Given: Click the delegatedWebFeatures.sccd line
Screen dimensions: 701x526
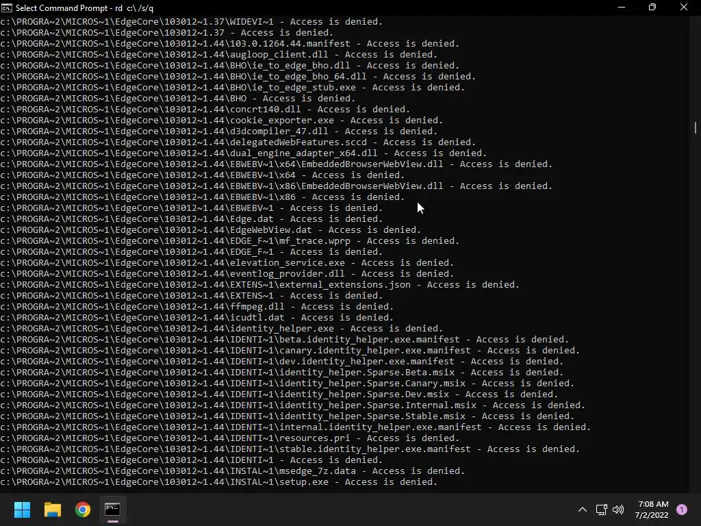Looking at the screenshot, I should (x=238, y=142).
